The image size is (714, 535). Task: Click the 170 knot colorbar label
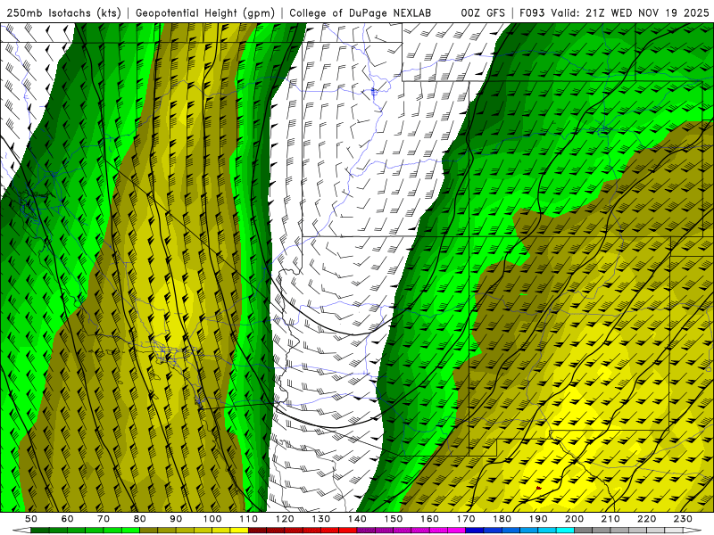click(466, 519)
